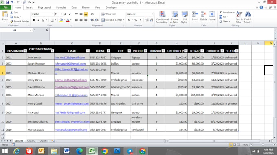Image resolution: width=277 pixels, height=155 pixels.
Task: Click the zoom slider handle
Action: [263, 144]
